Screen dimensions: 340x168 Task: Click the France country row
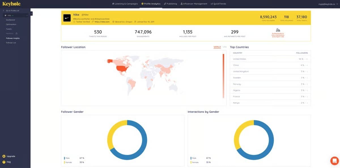pos(270,96)
